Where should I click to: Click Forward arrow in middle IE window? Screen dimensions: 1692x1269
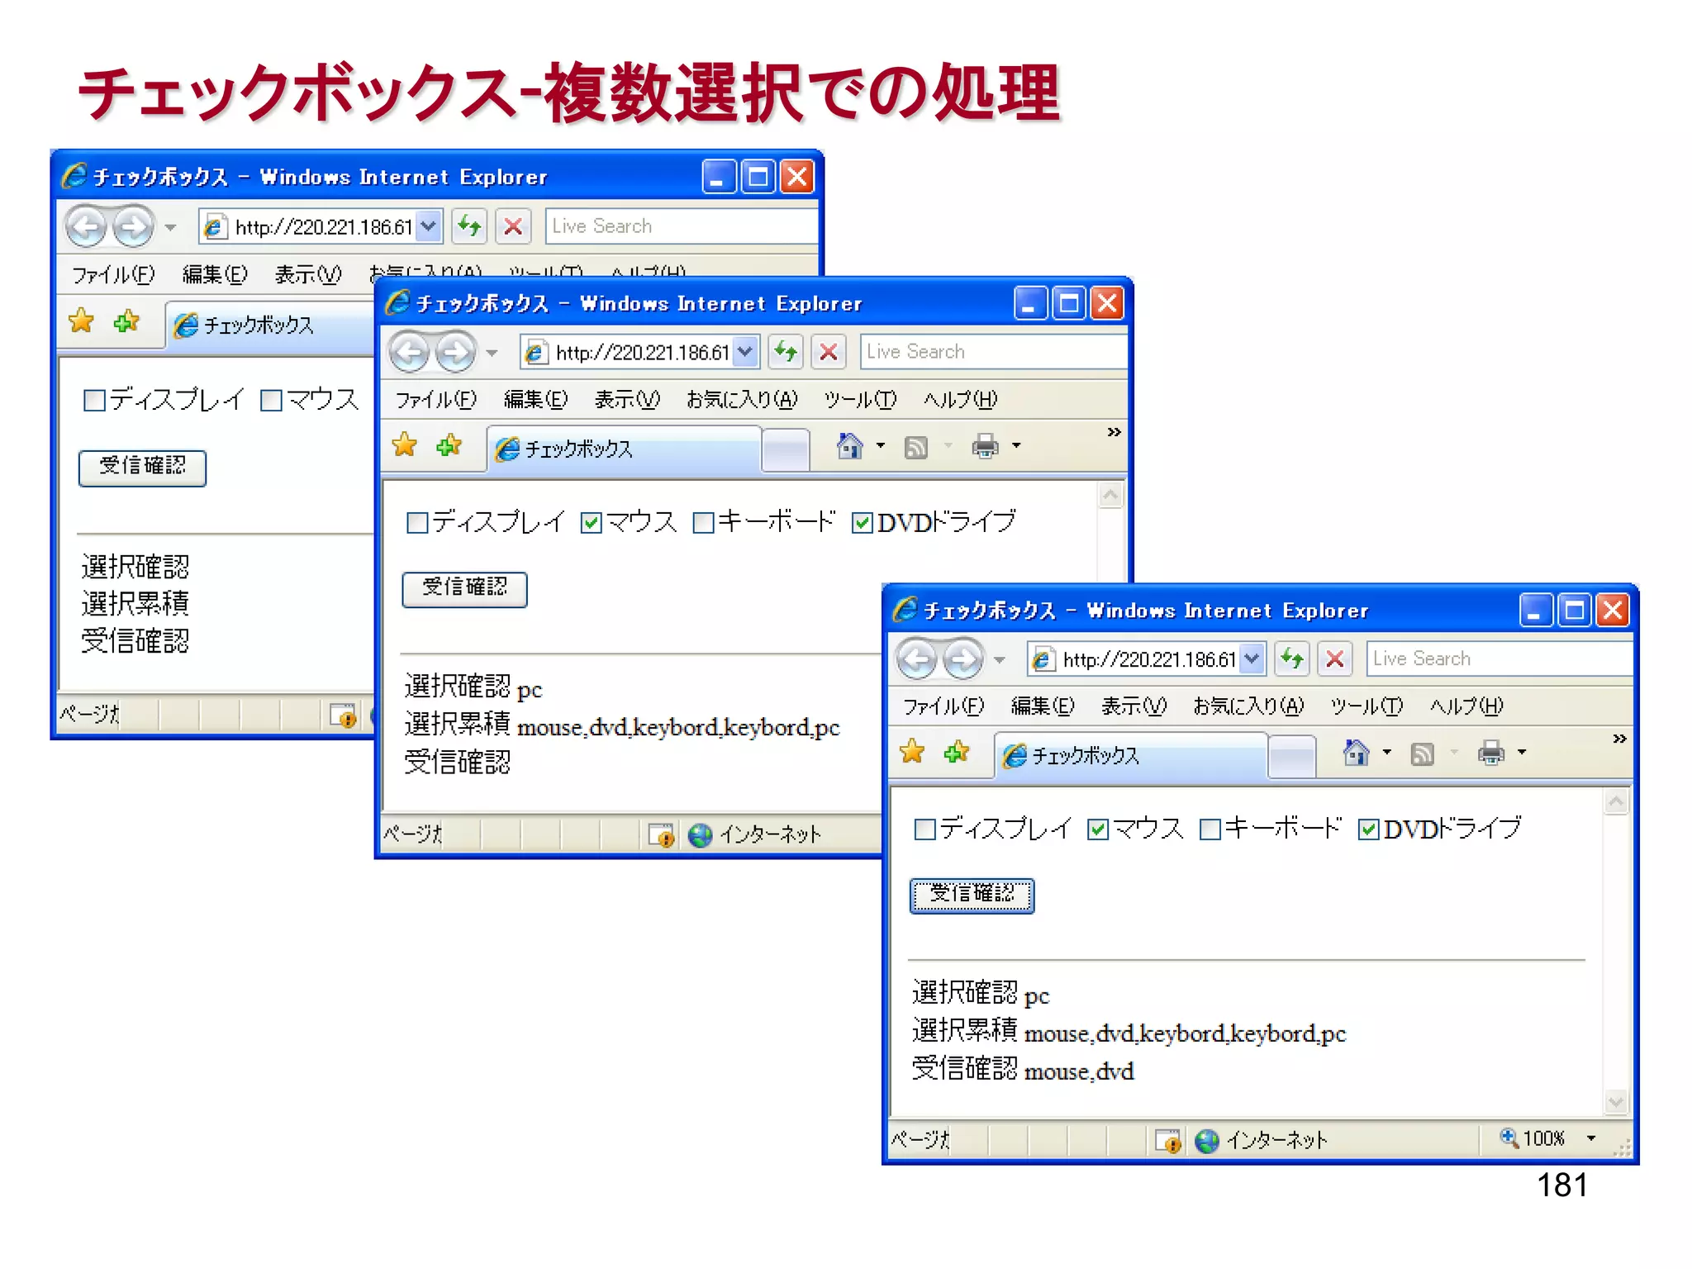[455, 353]
